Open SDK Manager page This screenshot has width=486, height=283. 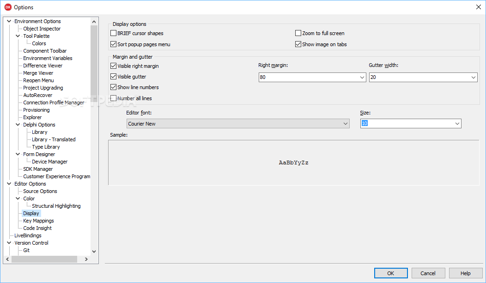pos(38,169)
